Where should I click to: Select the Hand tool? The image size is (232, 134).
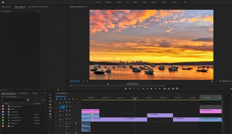(x=50, y=114)
